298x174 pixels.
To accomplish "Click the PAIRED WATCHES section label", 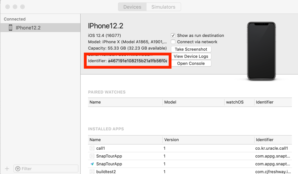I will pyautogui.click(x=107, y=92).
